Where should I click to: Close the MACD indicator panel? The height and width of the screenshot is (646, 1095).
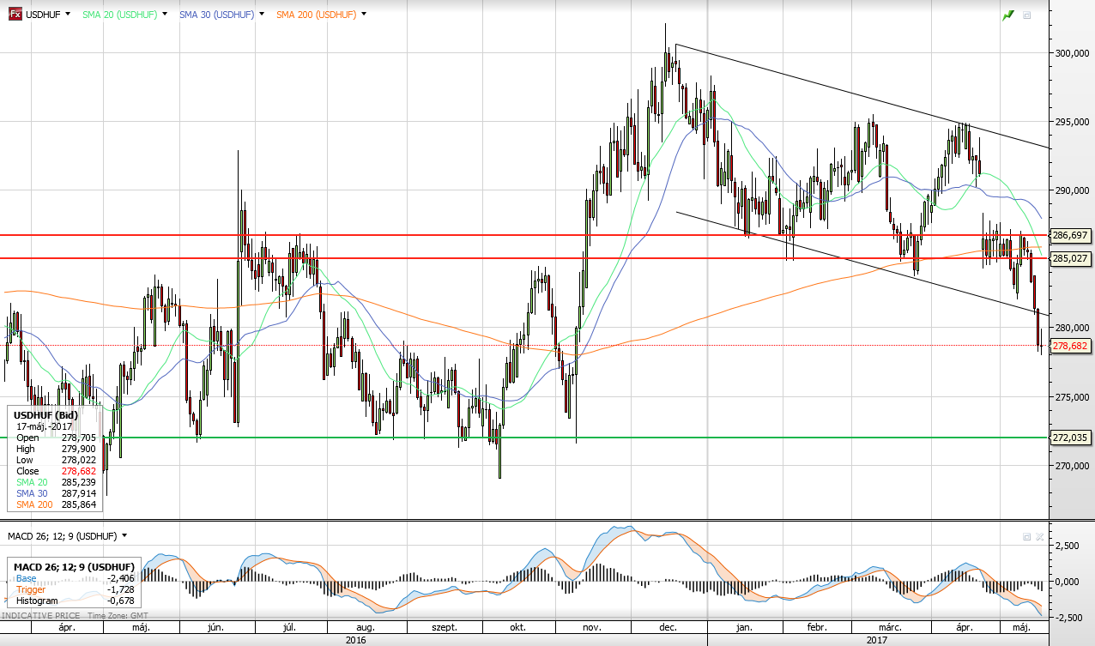pos(1040,536)
